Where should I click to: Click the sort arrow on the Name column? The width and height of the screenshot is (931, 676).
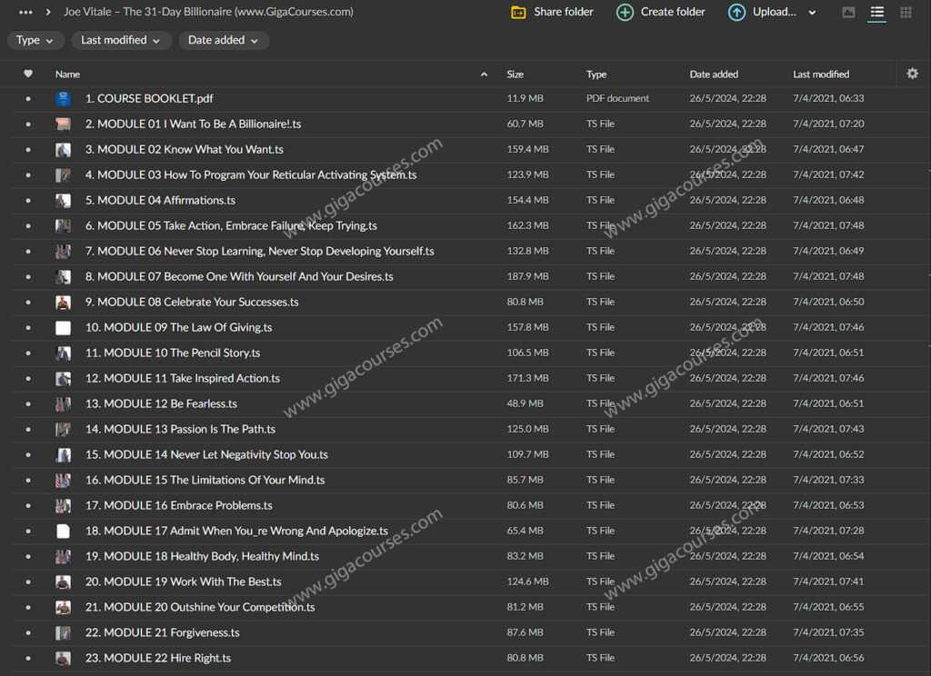pos(486,74)
